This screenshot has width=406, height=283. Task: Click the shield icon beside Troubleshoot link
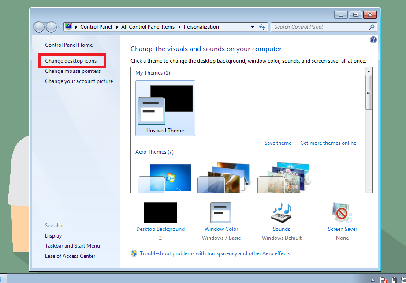click(x=134, y=253)
